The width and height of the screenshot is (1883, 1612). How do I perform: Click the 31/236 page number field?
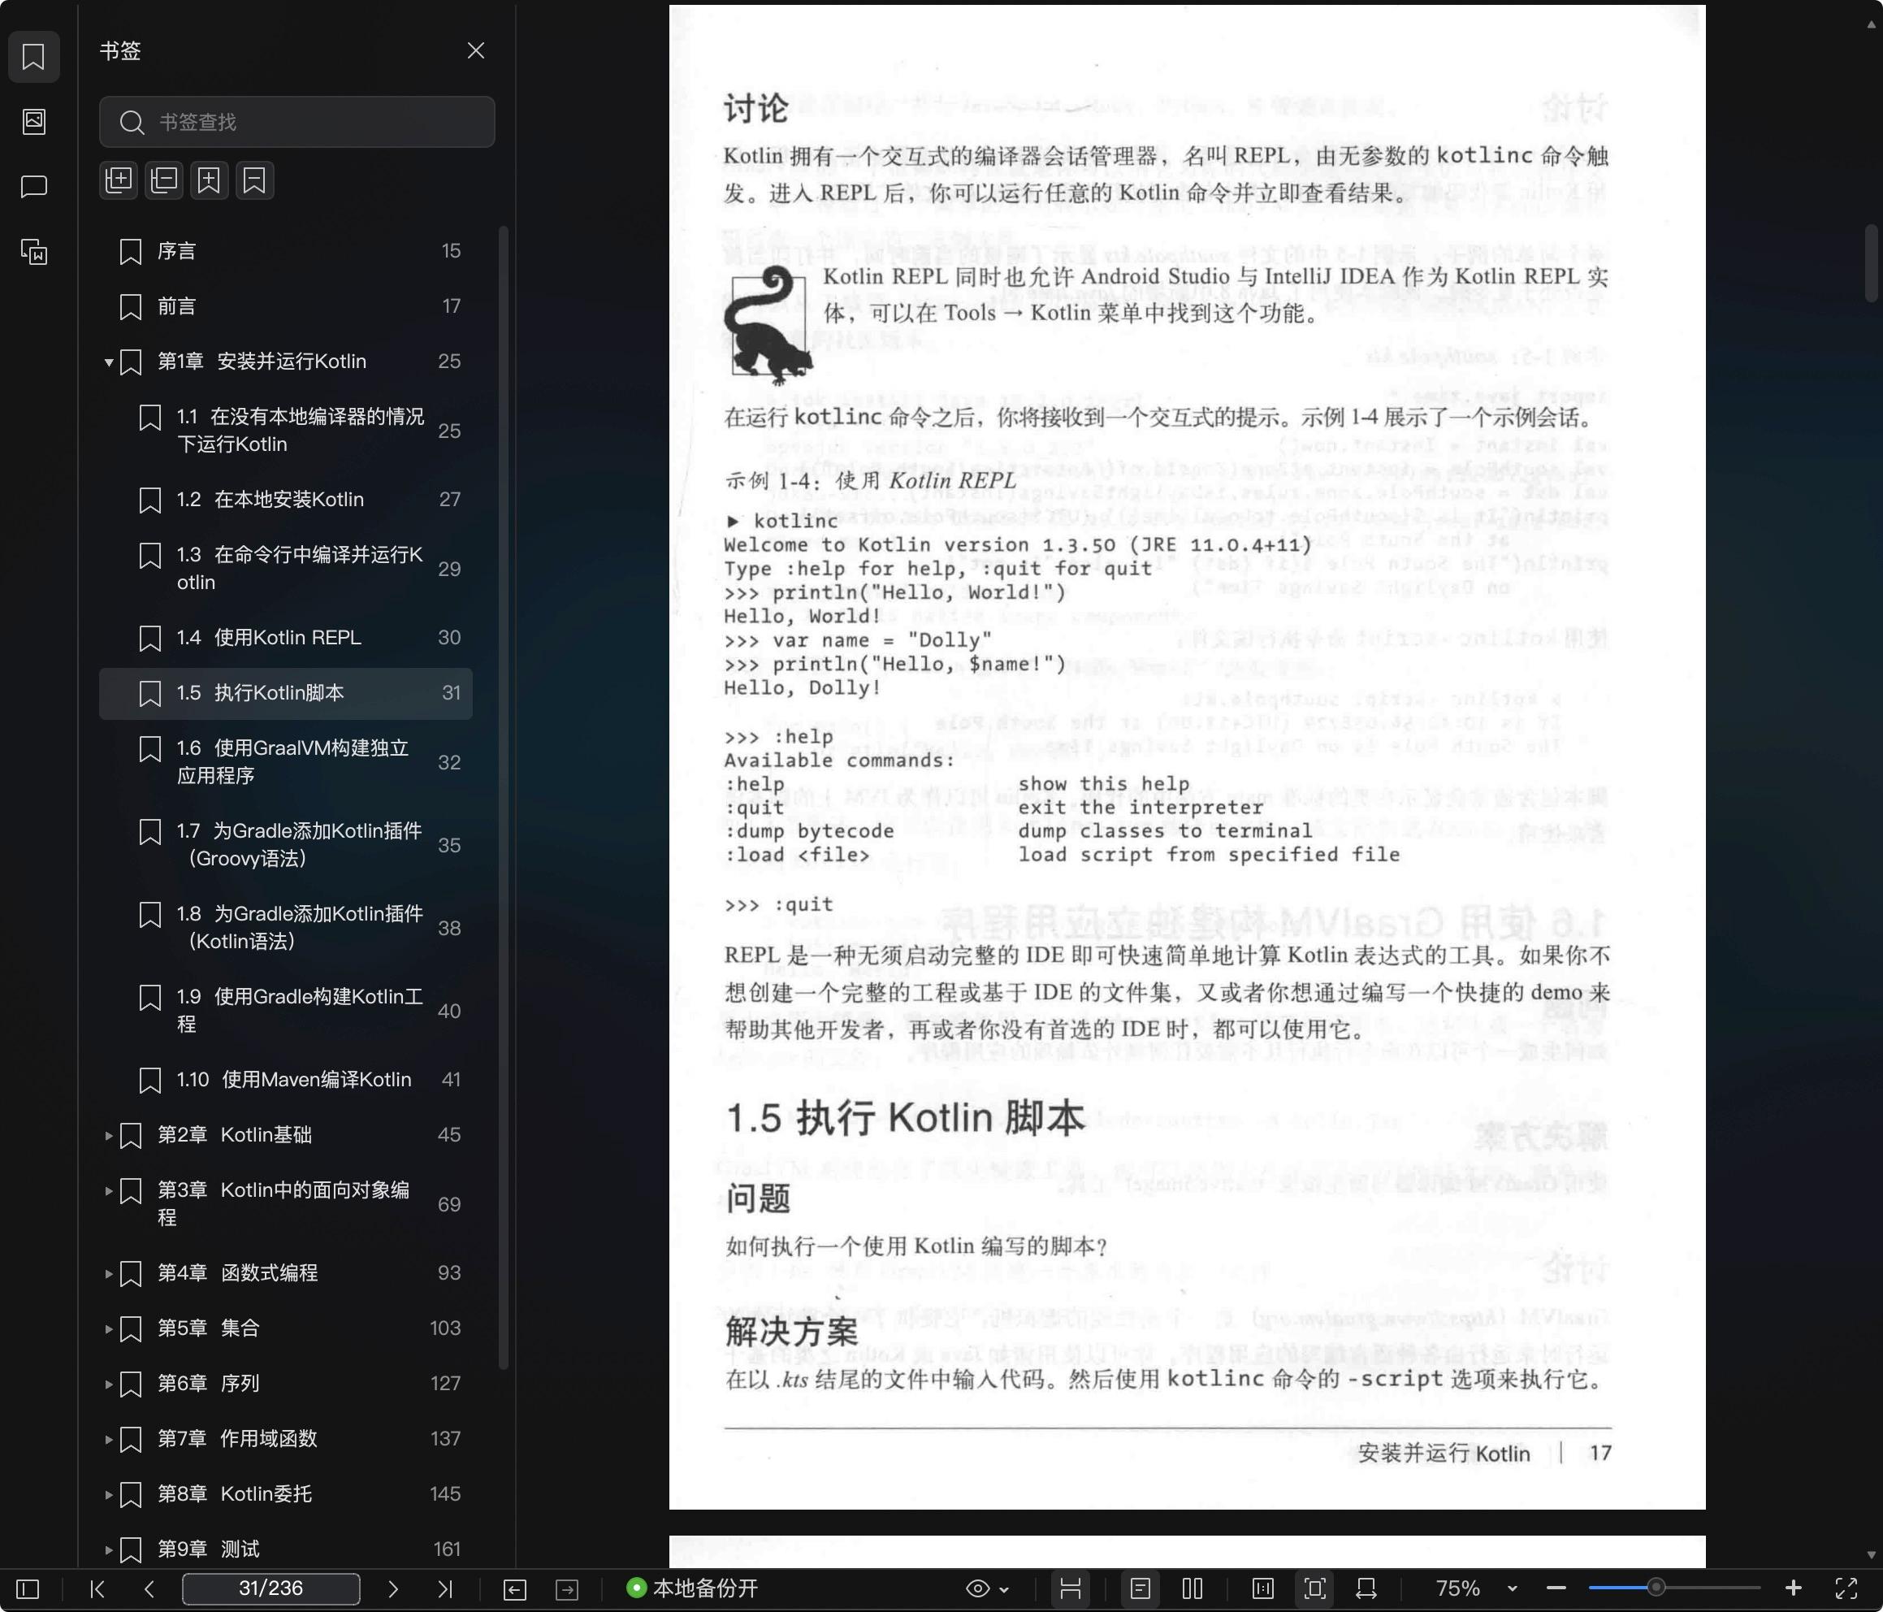tap(271, 1588)
